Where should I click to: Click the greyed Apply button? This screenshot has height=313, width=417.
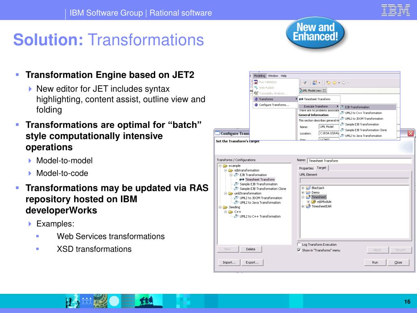coord(377,250)
